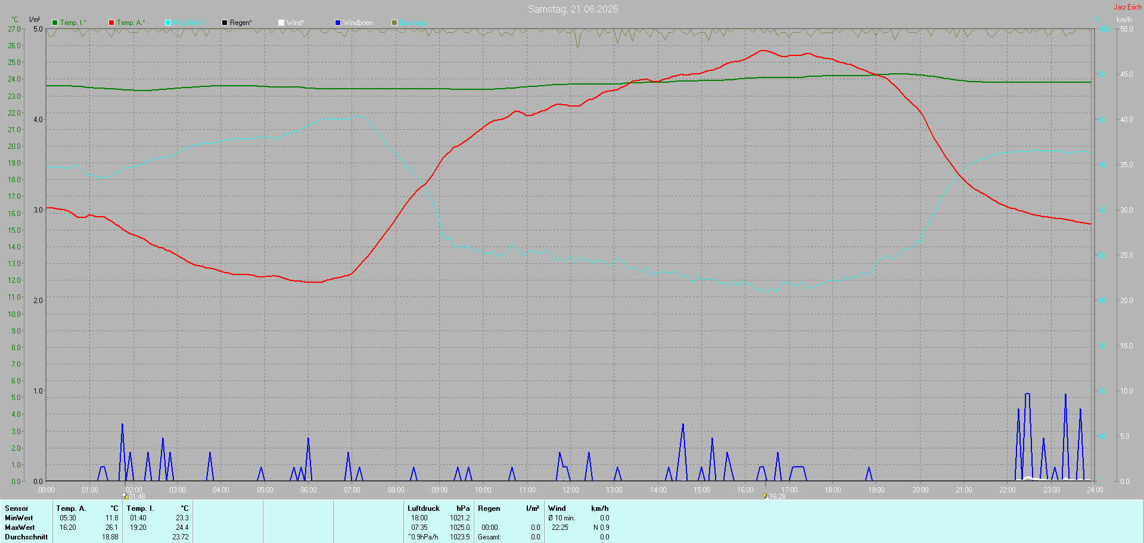
Task: Click the Luftdruck maximum 1025.0 value
Action: (460, 528)
